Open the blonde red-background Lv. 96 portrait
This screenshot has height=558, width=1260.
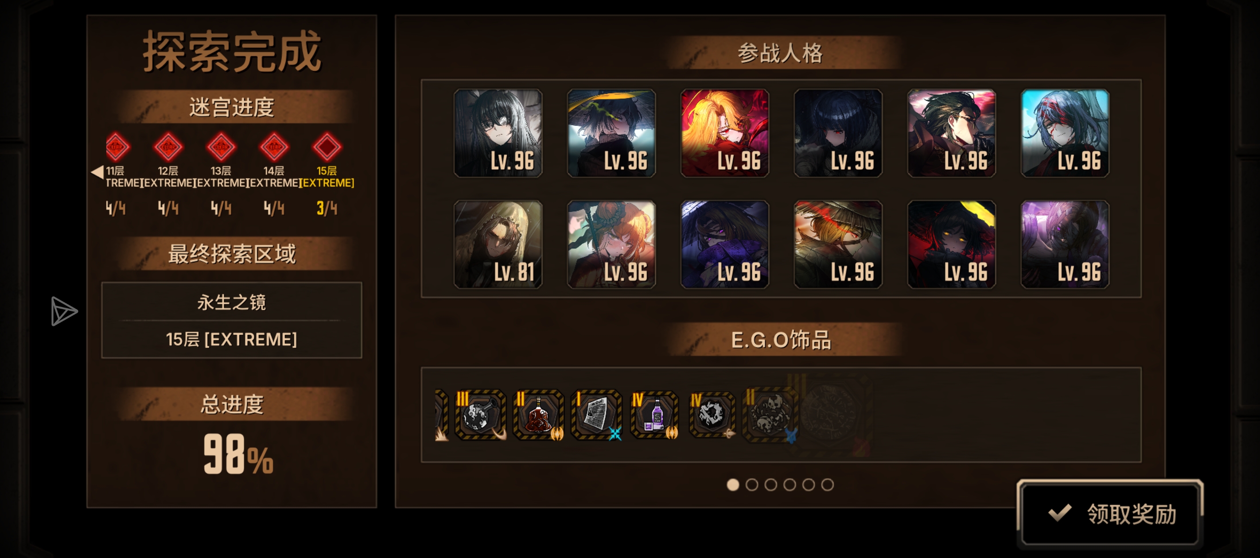click(724, 133)
